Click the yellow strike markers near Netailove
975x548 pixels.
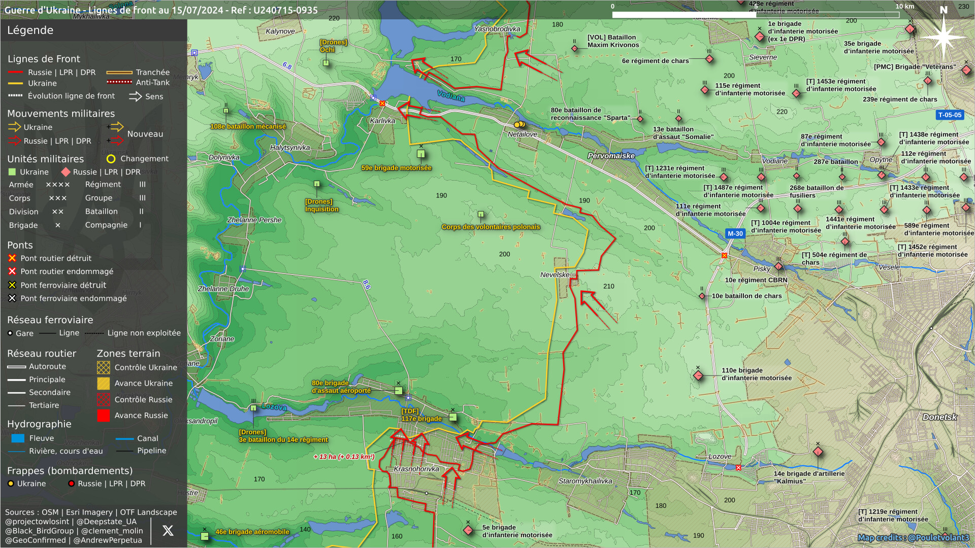[x=519, y=124]
